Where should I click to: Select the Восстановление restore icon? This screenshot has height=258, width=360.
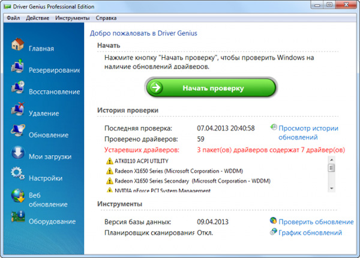(x=17, y=91)
